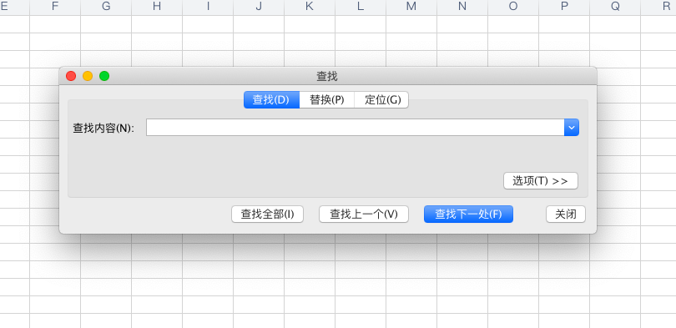Switch to the 定位(G) tab
The height and width of the screenshot is (328, 676).
381,100
